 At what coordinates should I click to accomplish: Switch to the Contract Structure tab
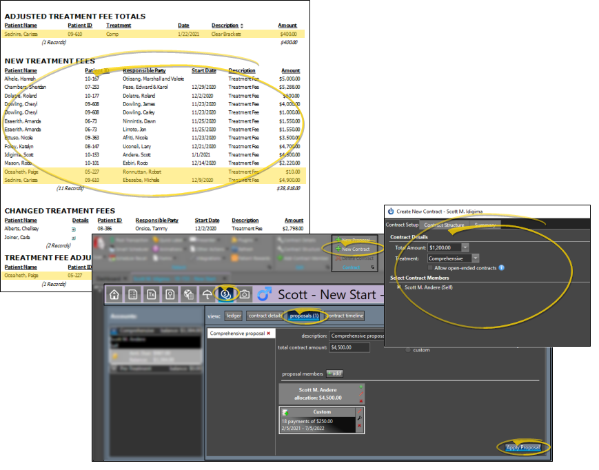(444, 225)
